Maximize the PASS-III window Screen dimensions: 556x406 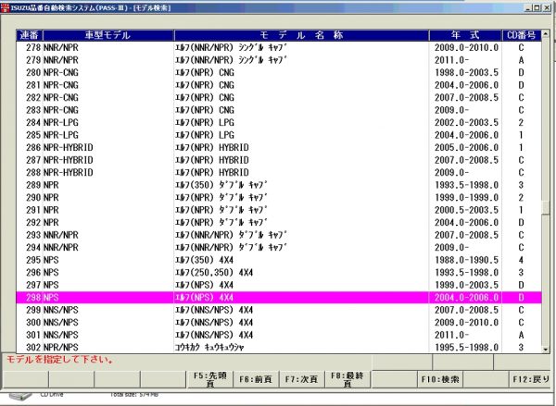(537, 7)
